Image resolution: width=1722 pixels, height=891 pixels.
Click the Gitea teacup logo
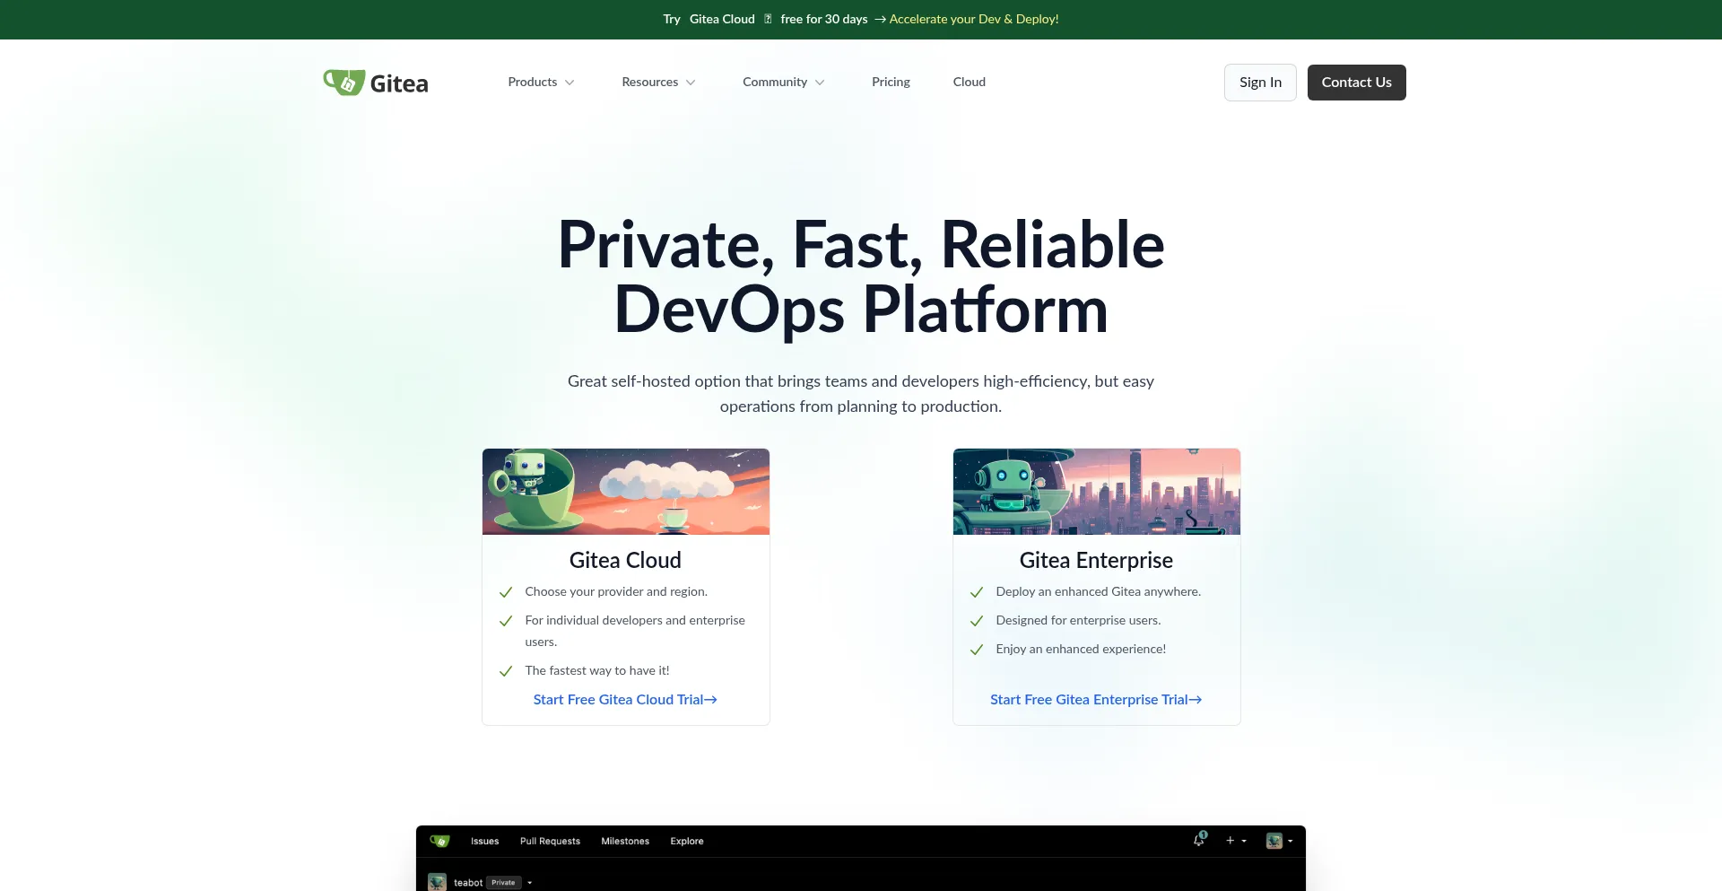pyautogui.click(x=344, y=83)
